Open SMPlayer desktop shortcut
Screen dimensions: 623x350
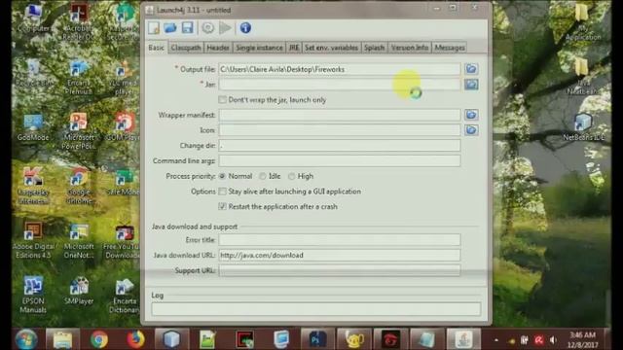click(79, 291)
